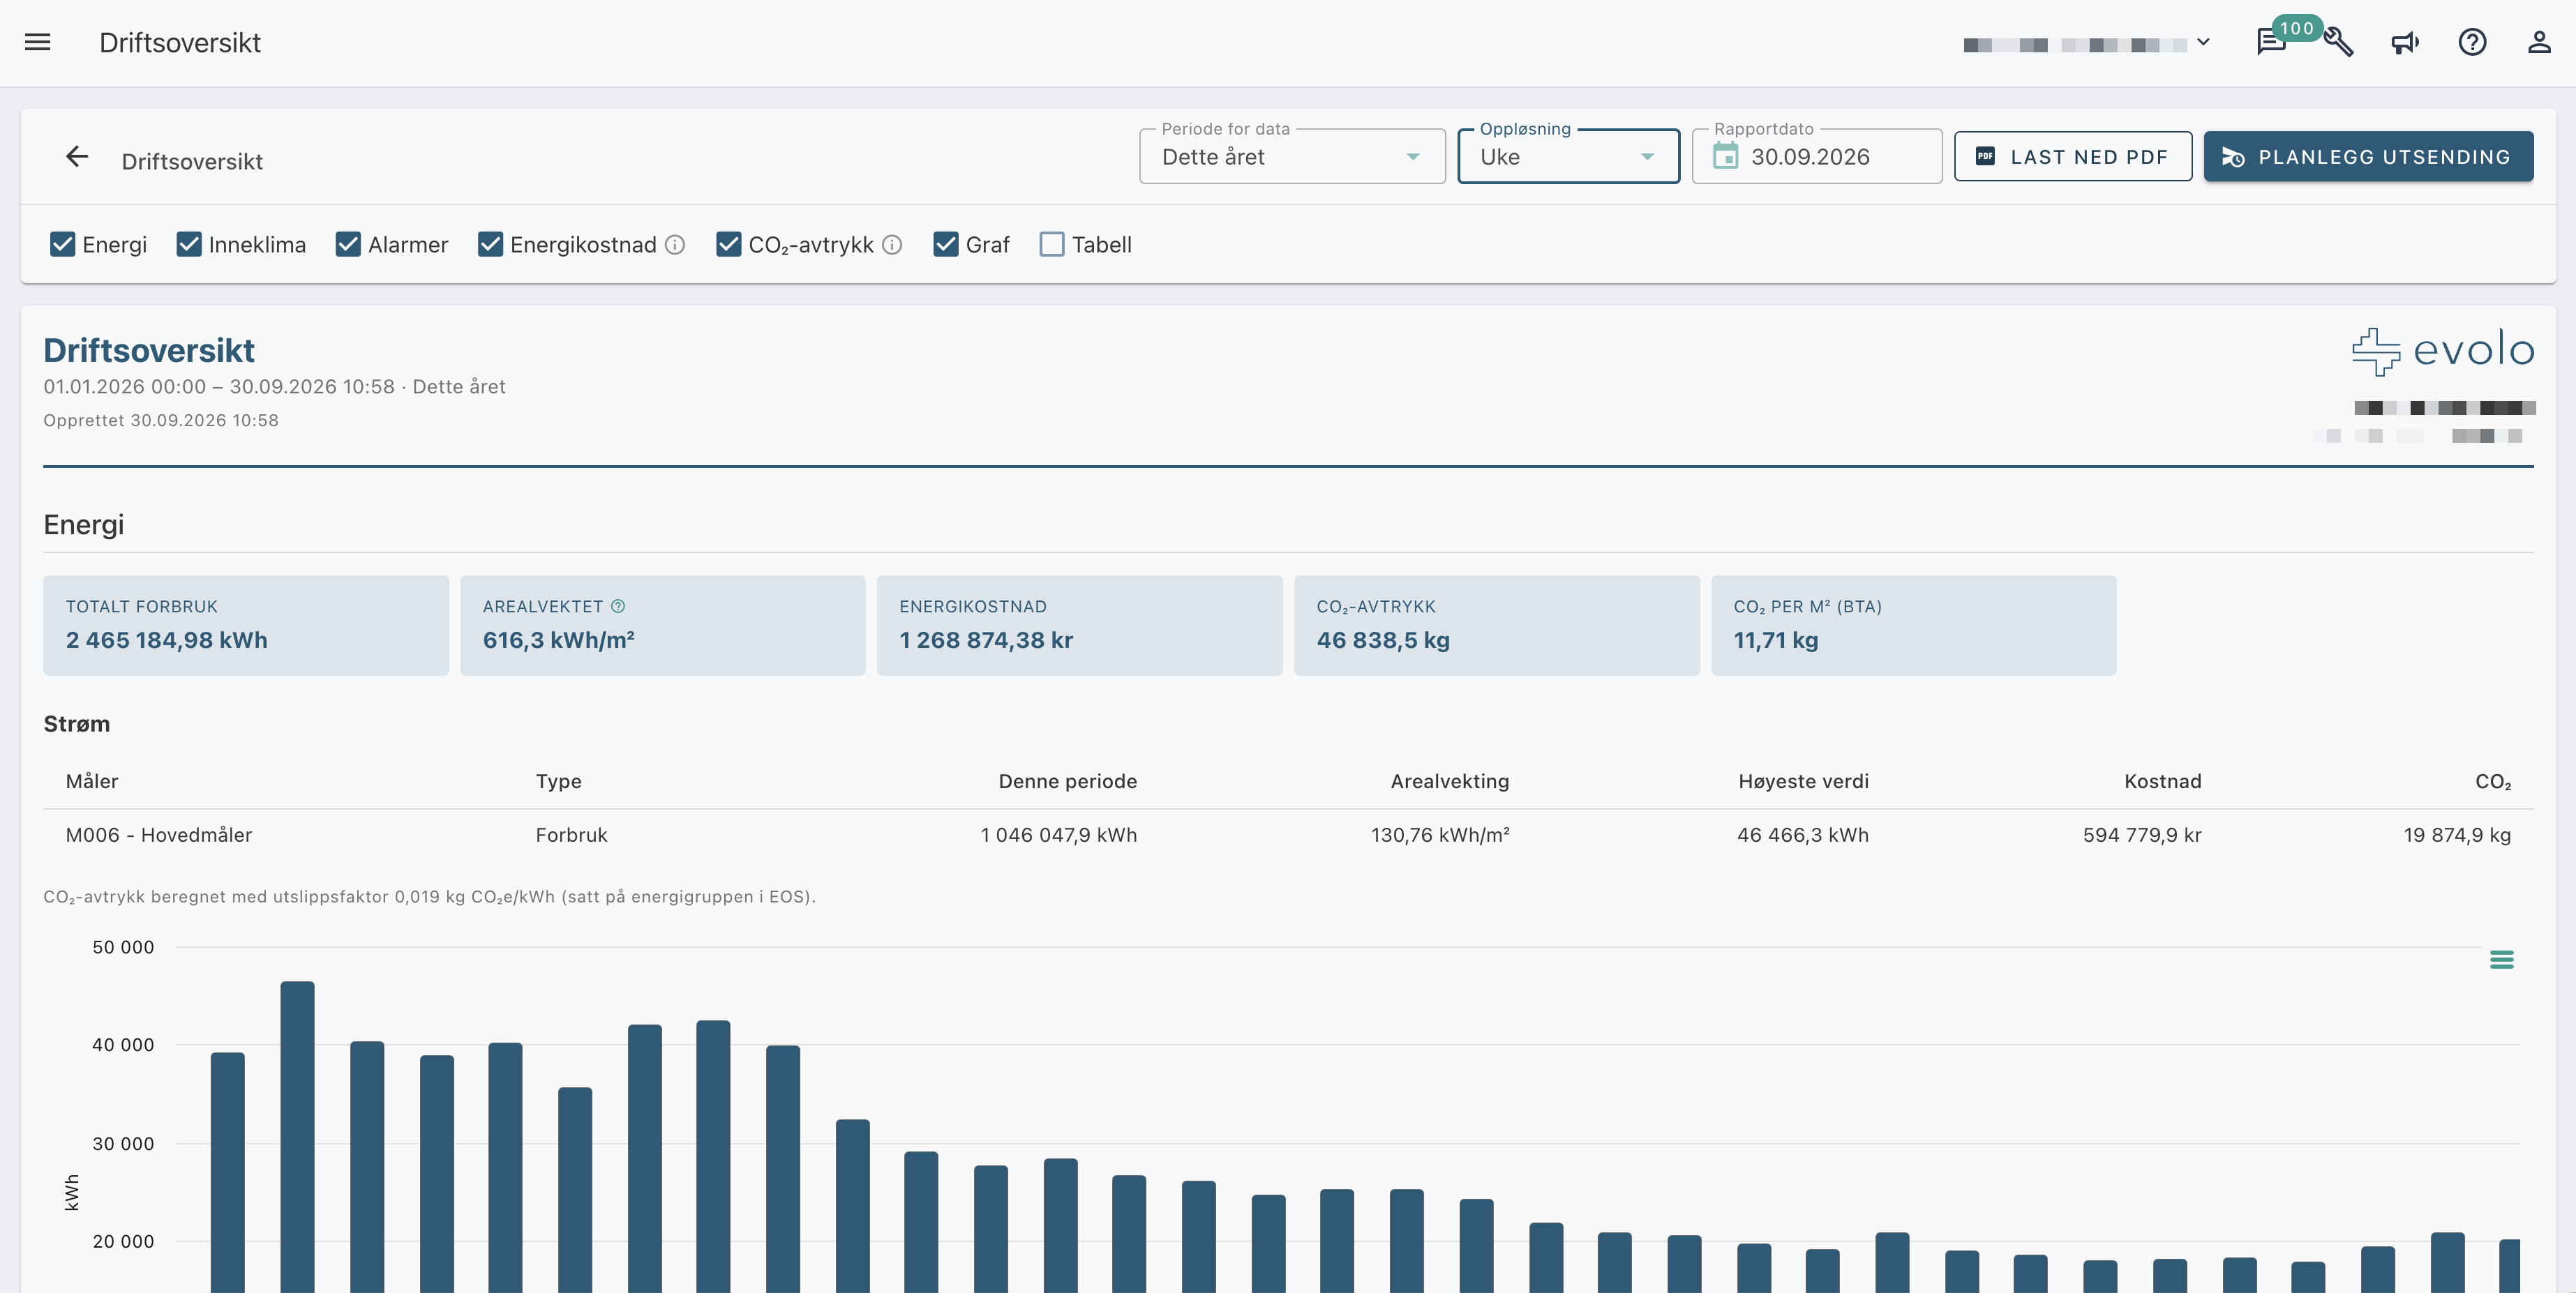The height and width of the screenshot is (1293, 2576).
Task: Open the hamburger navigation menu
Action: tap(38, 42)
